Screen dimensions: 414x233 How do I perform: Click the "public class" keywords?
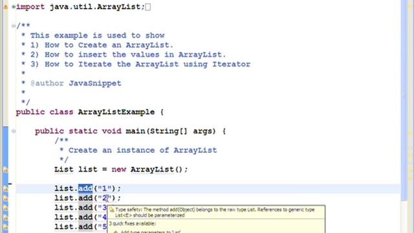tap(45, 112)
